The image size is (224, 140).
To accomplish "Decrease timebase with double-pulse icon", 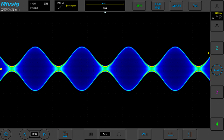I will coord(91,134).
